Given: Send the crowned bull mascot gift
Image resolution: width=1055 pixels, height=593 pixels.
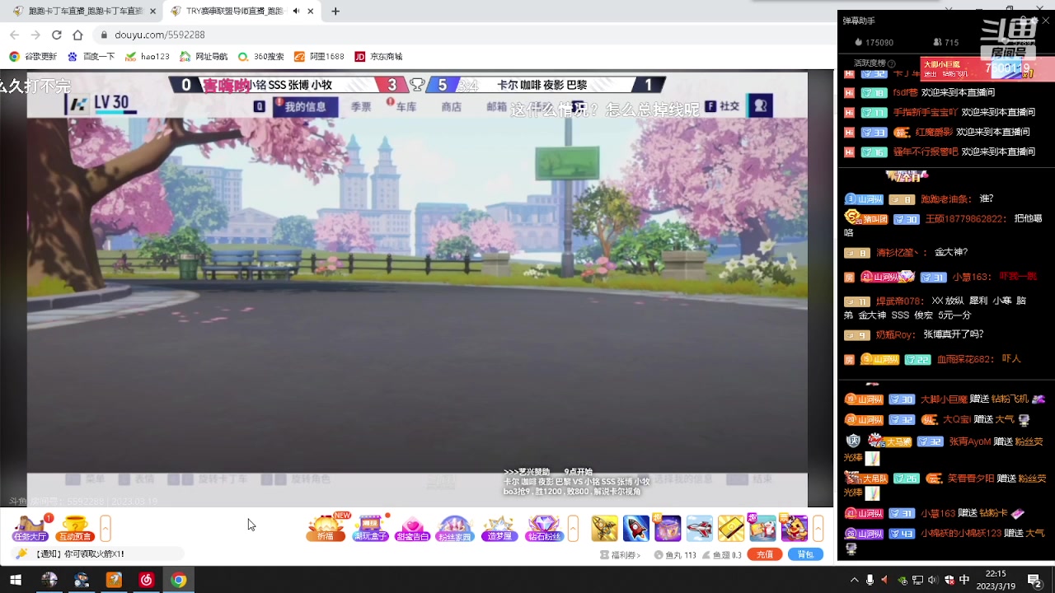Looking at the screenshot, I should tap(794, 528).
